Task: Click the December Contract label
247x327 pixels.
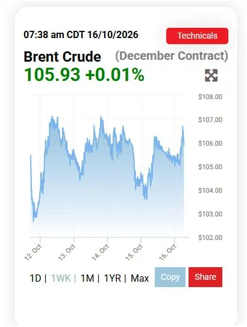Action: tap(172, 56)
